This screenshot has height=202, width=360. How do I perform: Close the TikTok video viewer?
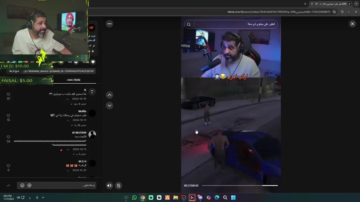[x=352, y=24]
